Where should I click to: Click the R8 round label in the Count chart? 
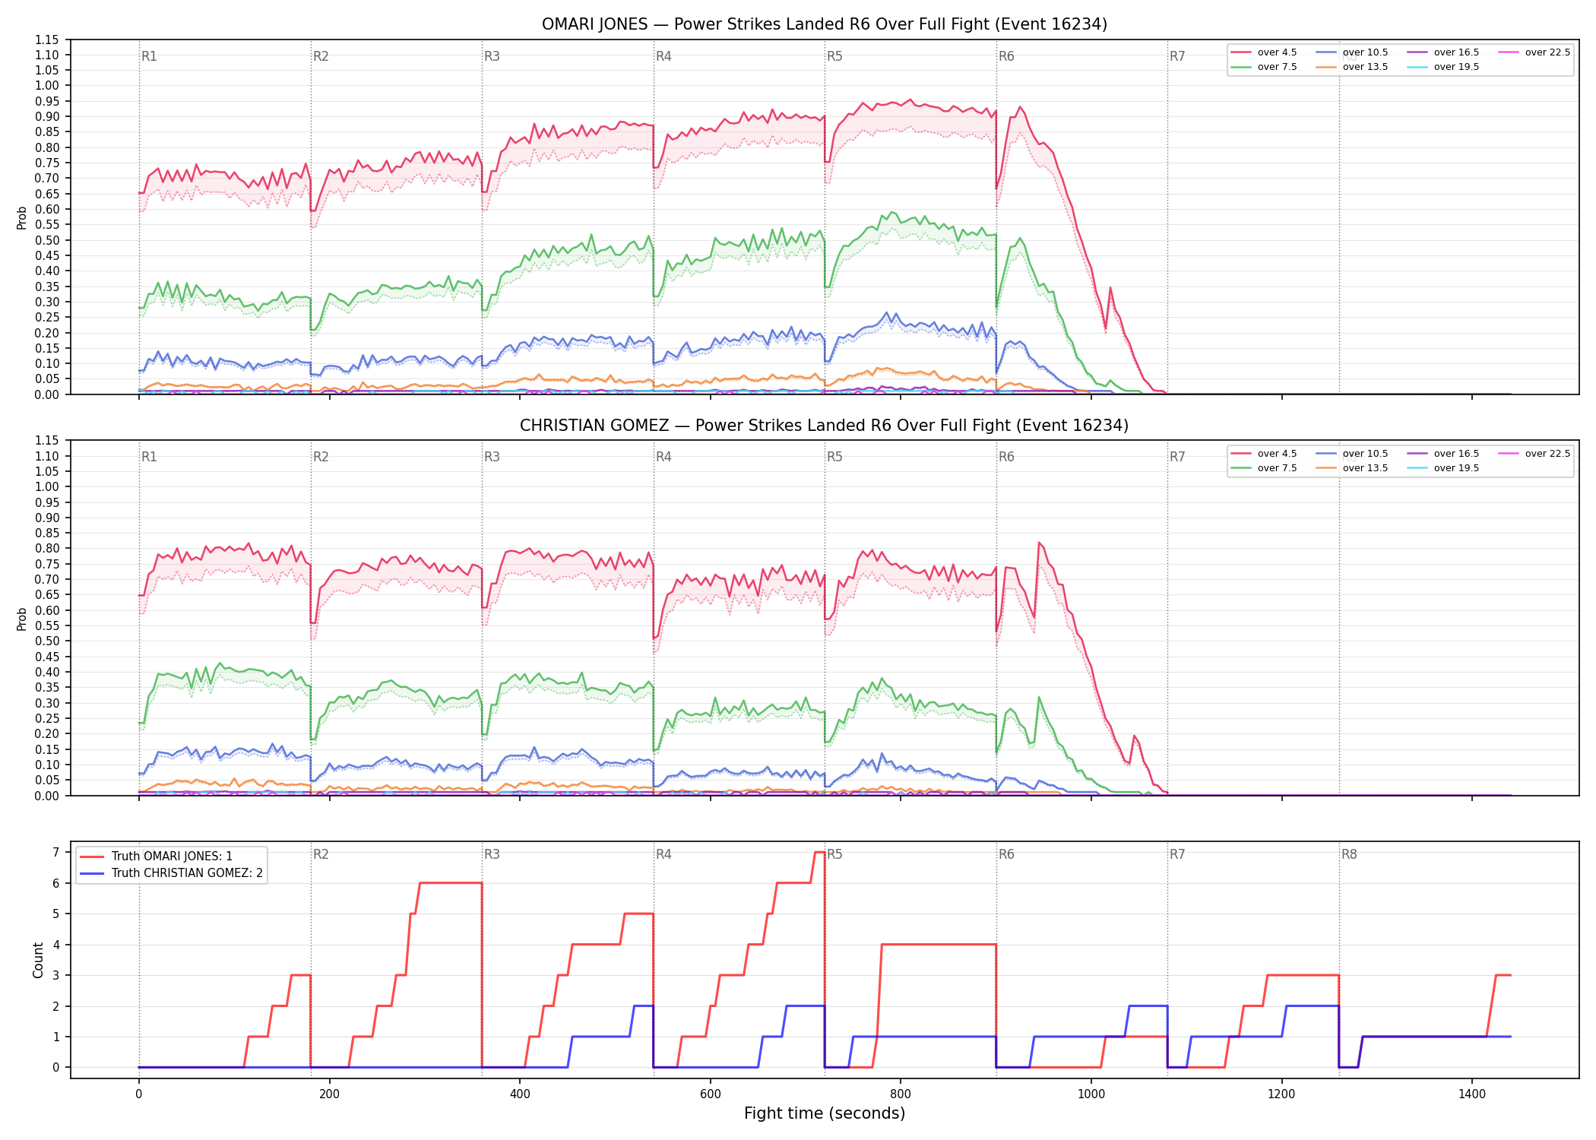(1349, 854)
